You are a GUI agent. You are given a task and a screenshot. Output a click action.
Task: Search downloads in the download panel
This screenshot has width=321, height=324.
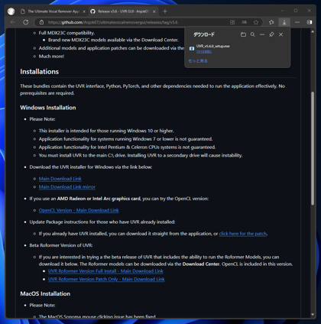[252, 34]
